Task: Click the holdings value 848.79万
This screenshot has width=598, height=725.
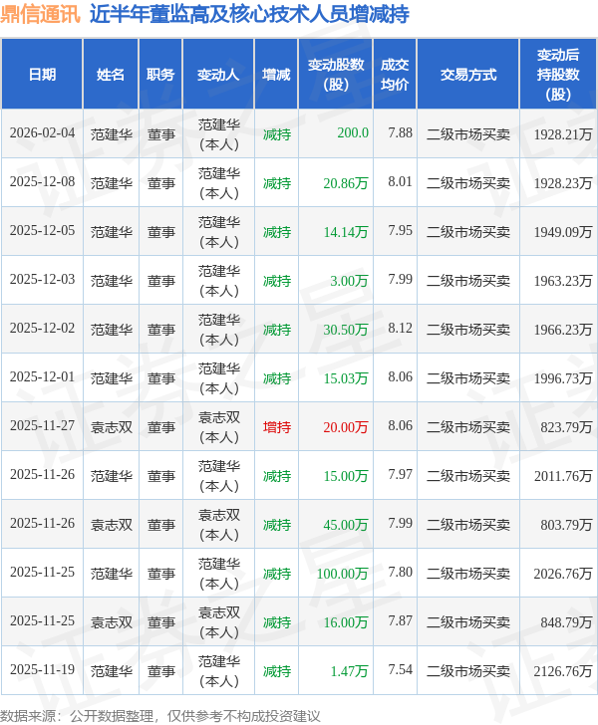Action: pos(566,622)
